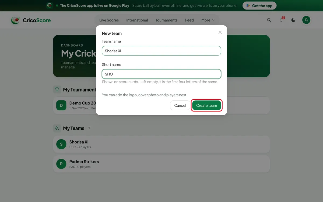Close the New team dialog
Image resolution: width=323 pixels, height=202 pixels.
click(x=220, y=32)
